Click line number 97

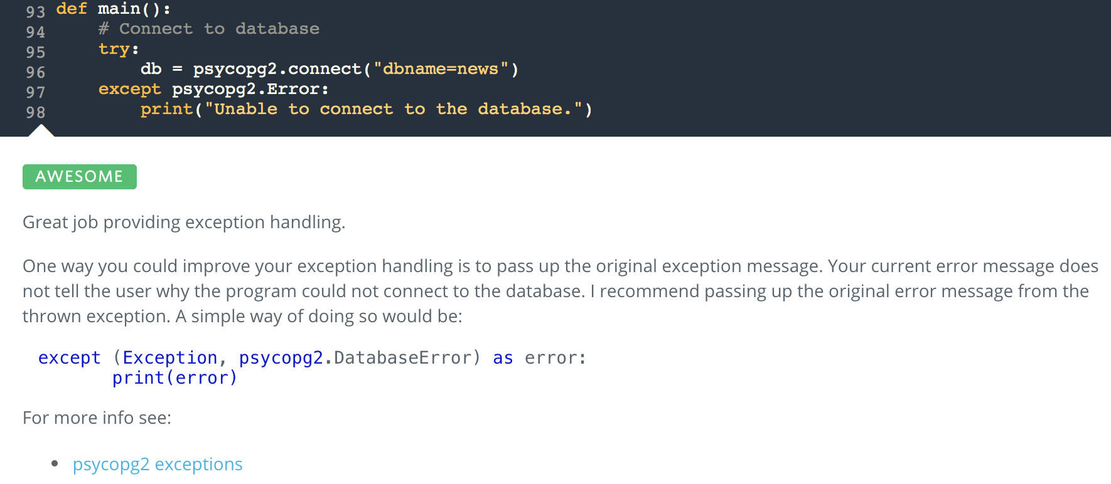[x=36, y=92]
